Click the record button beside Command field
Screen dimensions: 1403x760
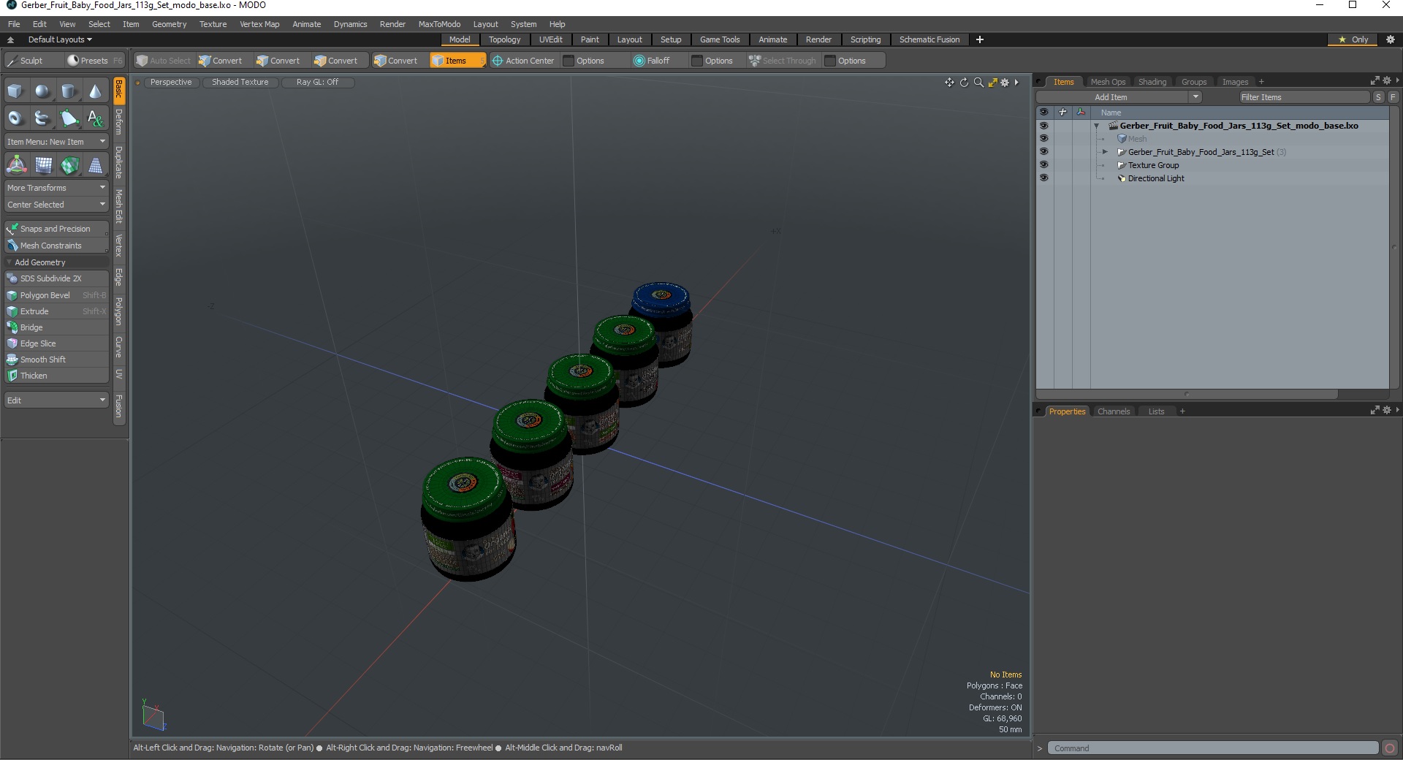tap(1390, 748)
